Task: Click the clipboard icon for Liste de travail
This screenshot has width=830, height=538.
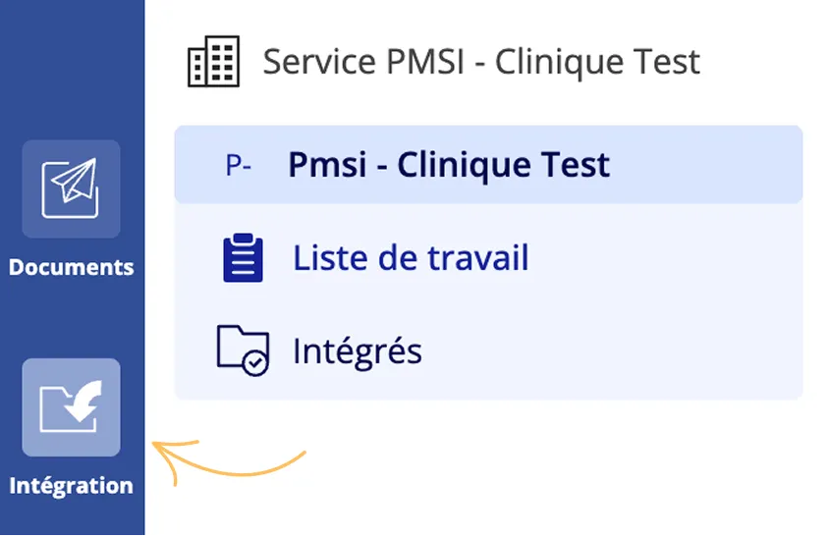Action: click(243, 257)
